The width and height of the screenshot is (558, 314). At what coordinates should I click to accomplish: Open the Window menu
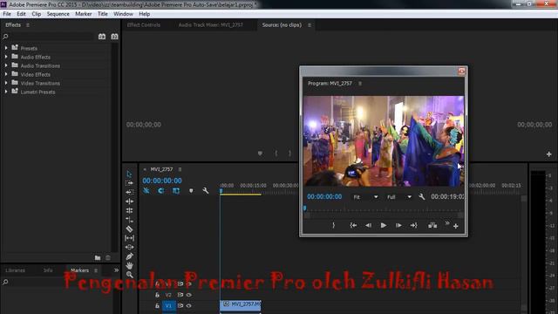(x=123, y=14)
